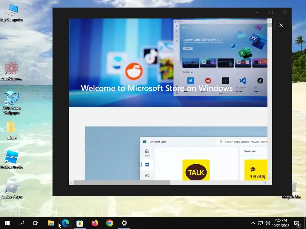Viewport: 306px width, 229px height.
Task: Click the KakaoTalk TALK app tile
Action: [x=196, y=170]
